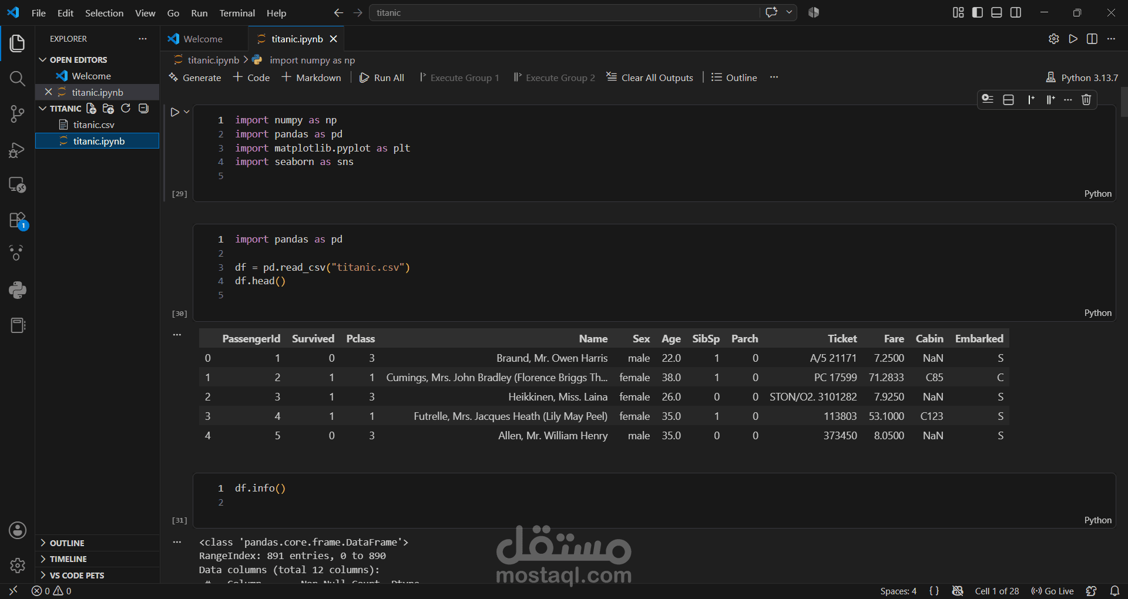Image resolution: width=1128 pixels, height=599 pixels.
Task: Open the Selection menu
Action: (x=104, y=13)
